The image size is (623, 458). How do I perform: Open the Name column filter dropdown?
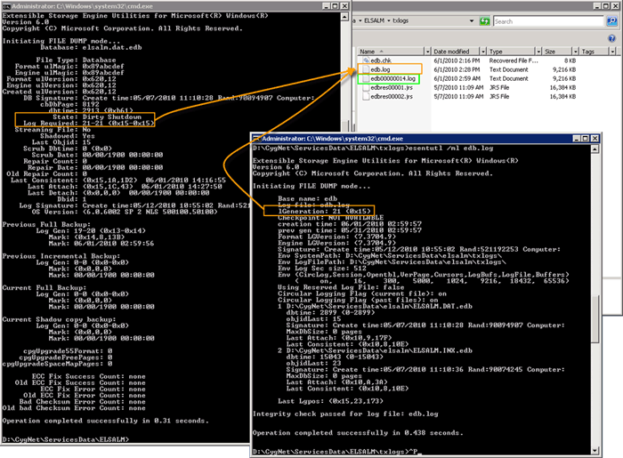pyautogui.click(x=427, y=52)
